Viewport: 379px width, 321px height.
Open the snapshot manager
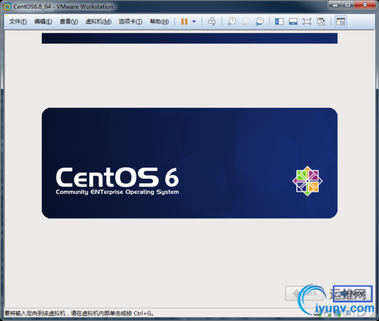click(x=260, y=21)
